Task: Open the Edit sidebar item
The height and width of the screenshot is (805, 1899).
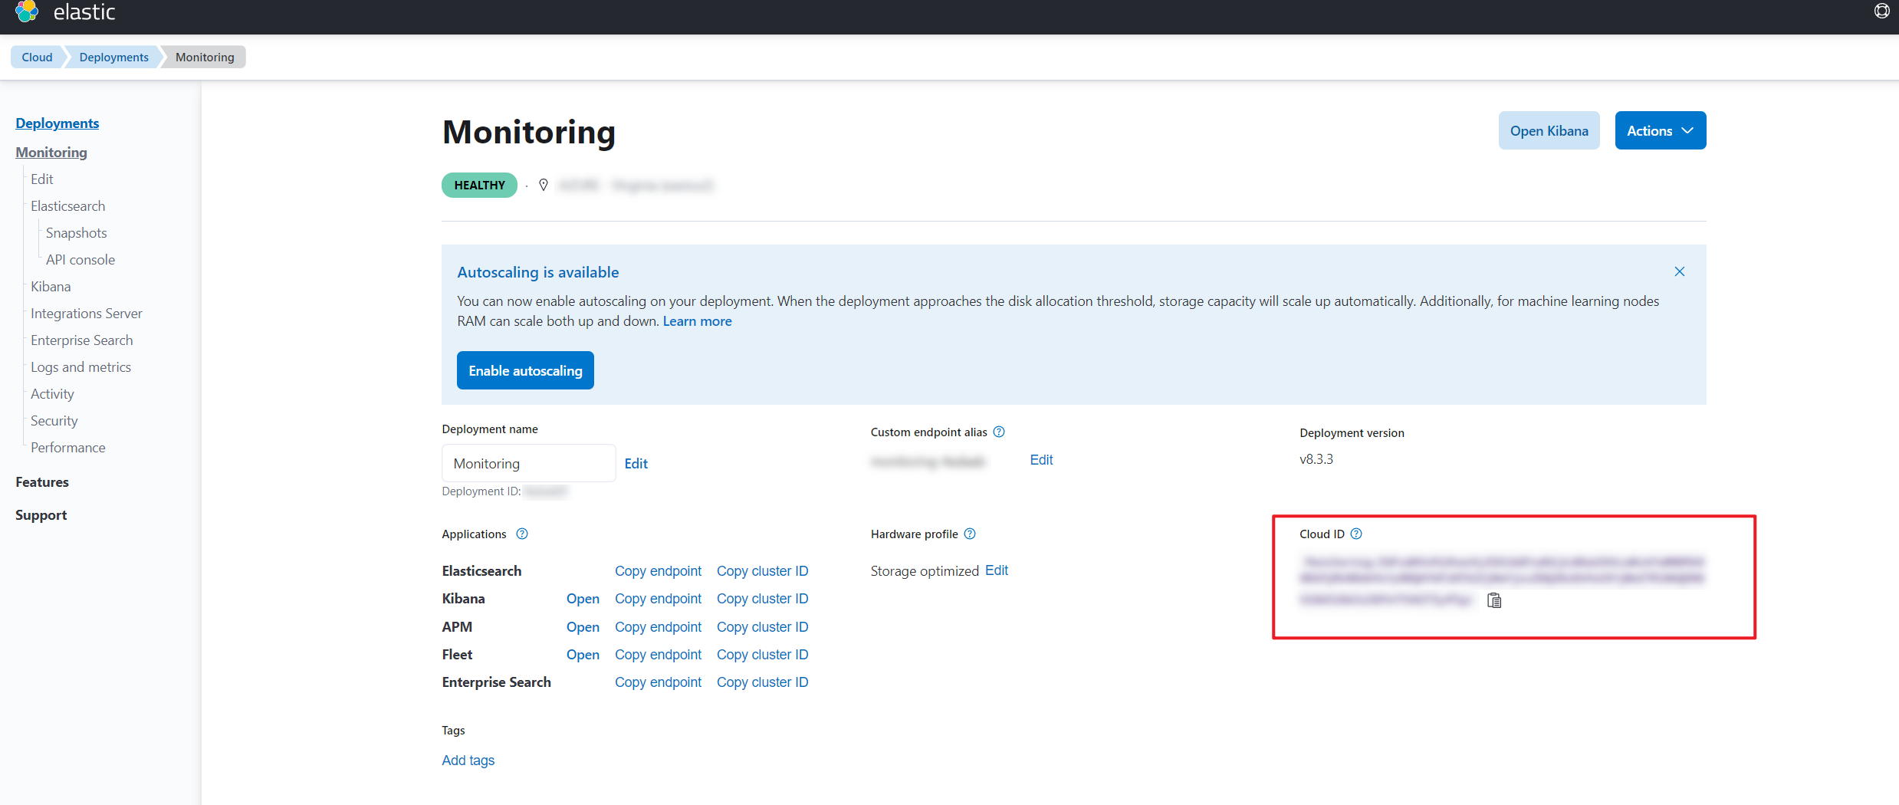Action: point(42,179)
